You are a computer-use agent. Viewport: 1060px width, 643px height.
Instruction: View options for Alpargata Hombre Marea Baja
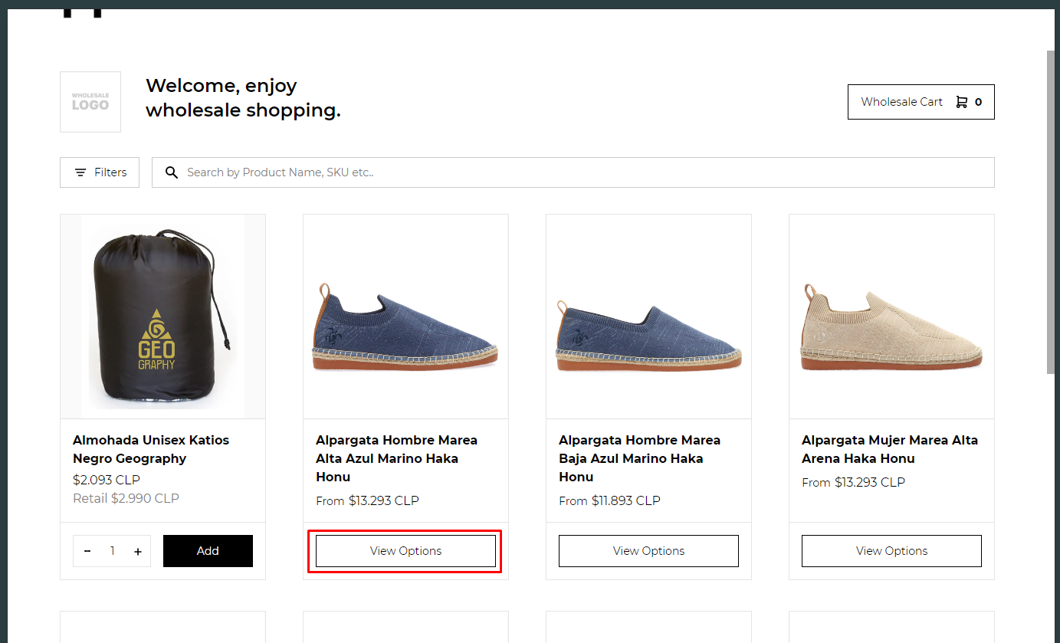point(648,551)
